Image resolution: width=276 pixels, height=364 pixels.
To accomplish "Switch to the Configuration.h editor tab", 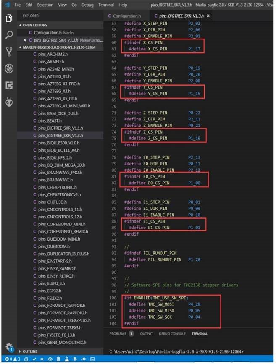I will 126,16.
